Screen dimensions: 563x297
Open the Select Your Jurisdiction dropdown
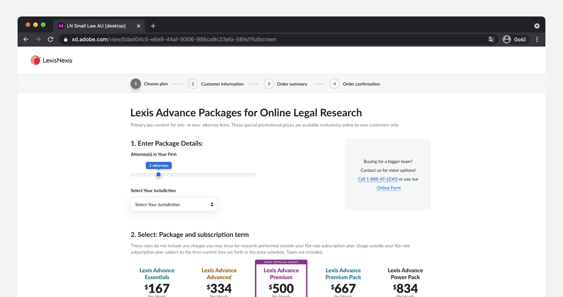click(x=174, y=204)
